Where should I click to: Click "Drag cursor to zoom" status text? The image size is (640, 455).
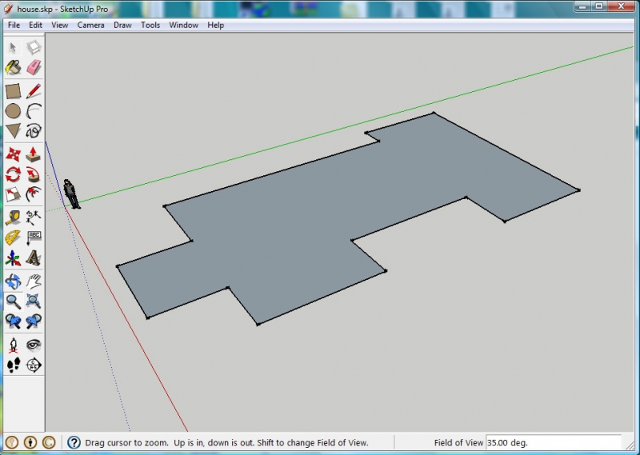(126, 443)
